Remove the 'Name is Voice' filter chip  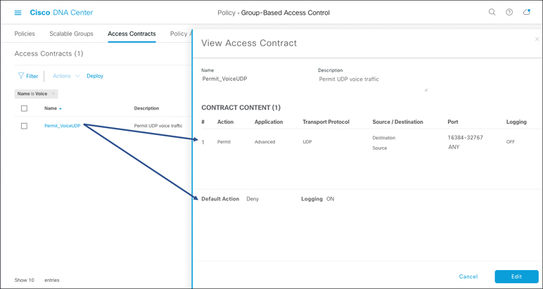click(x=53, y=94)
